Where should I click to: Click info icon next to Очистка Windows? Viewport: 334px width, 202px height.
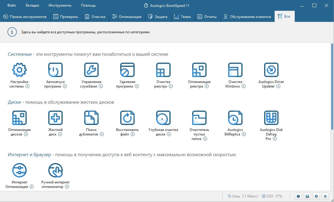[244, 86]
